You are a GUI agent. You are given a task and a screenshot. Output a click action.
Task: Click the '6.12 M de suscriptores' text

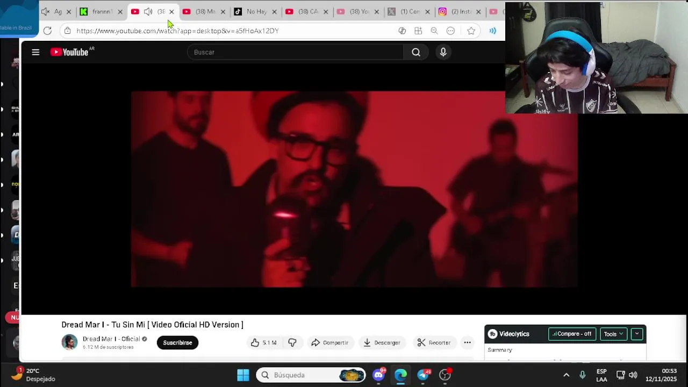pyautogui.click(x=108, y=347)
